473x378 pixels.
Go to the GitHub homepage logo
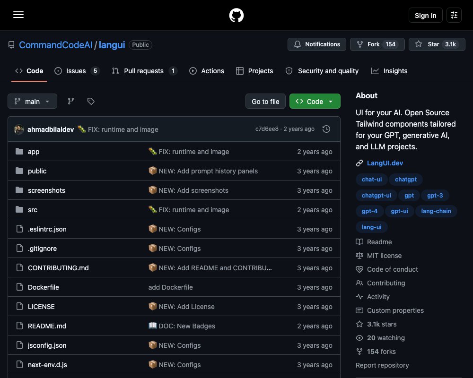point(236,15)
